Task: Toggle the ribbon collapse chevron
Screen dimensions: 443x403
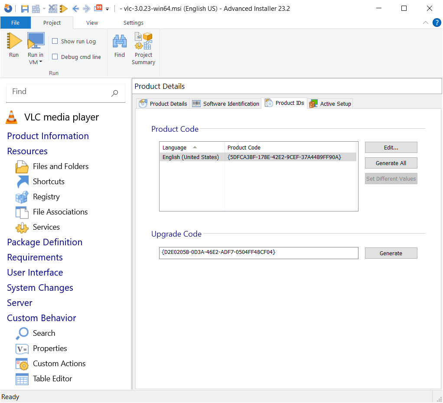Action: tap(425, 22)
